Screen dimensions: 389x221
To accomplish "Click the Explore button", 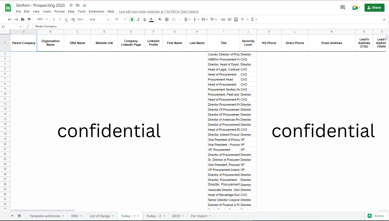I will pos(376,216).
